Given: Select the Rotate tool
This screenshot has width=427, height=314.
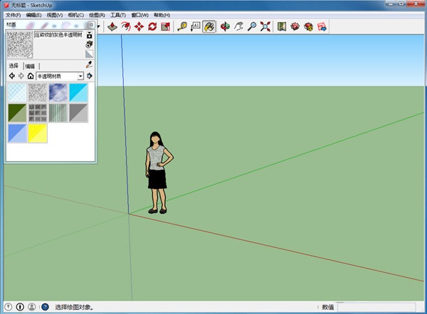Looking at the screenshot, I should tap(152, 26).
